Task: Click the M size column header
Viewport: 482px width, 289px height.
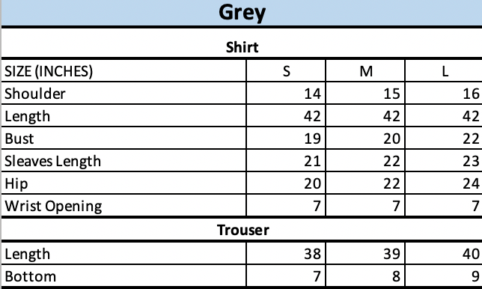Action: 365,71
